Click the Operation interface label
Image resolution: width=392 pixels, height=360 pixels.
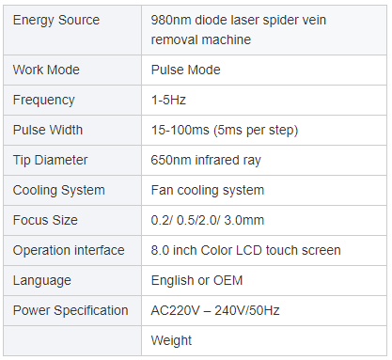[69, 250]
